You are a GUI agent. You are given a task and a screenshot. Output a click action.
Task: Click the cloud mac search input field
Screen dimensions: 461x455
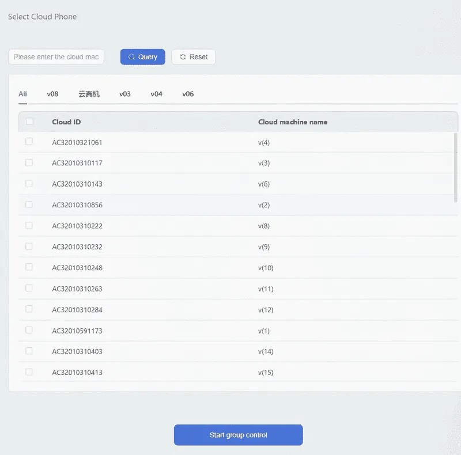pos(55,57)
